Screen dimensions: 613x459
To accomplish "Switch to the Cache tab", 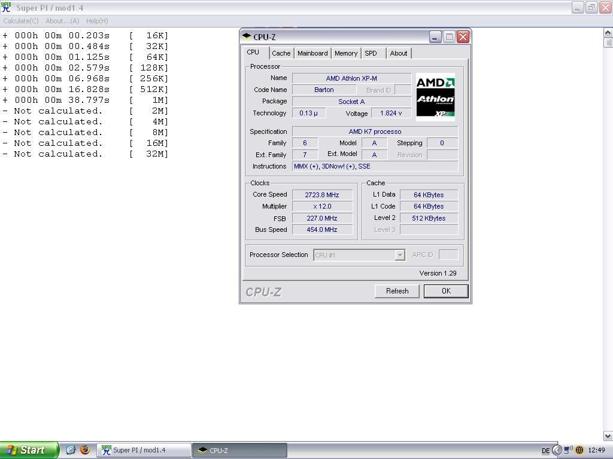I will [281, 53].
